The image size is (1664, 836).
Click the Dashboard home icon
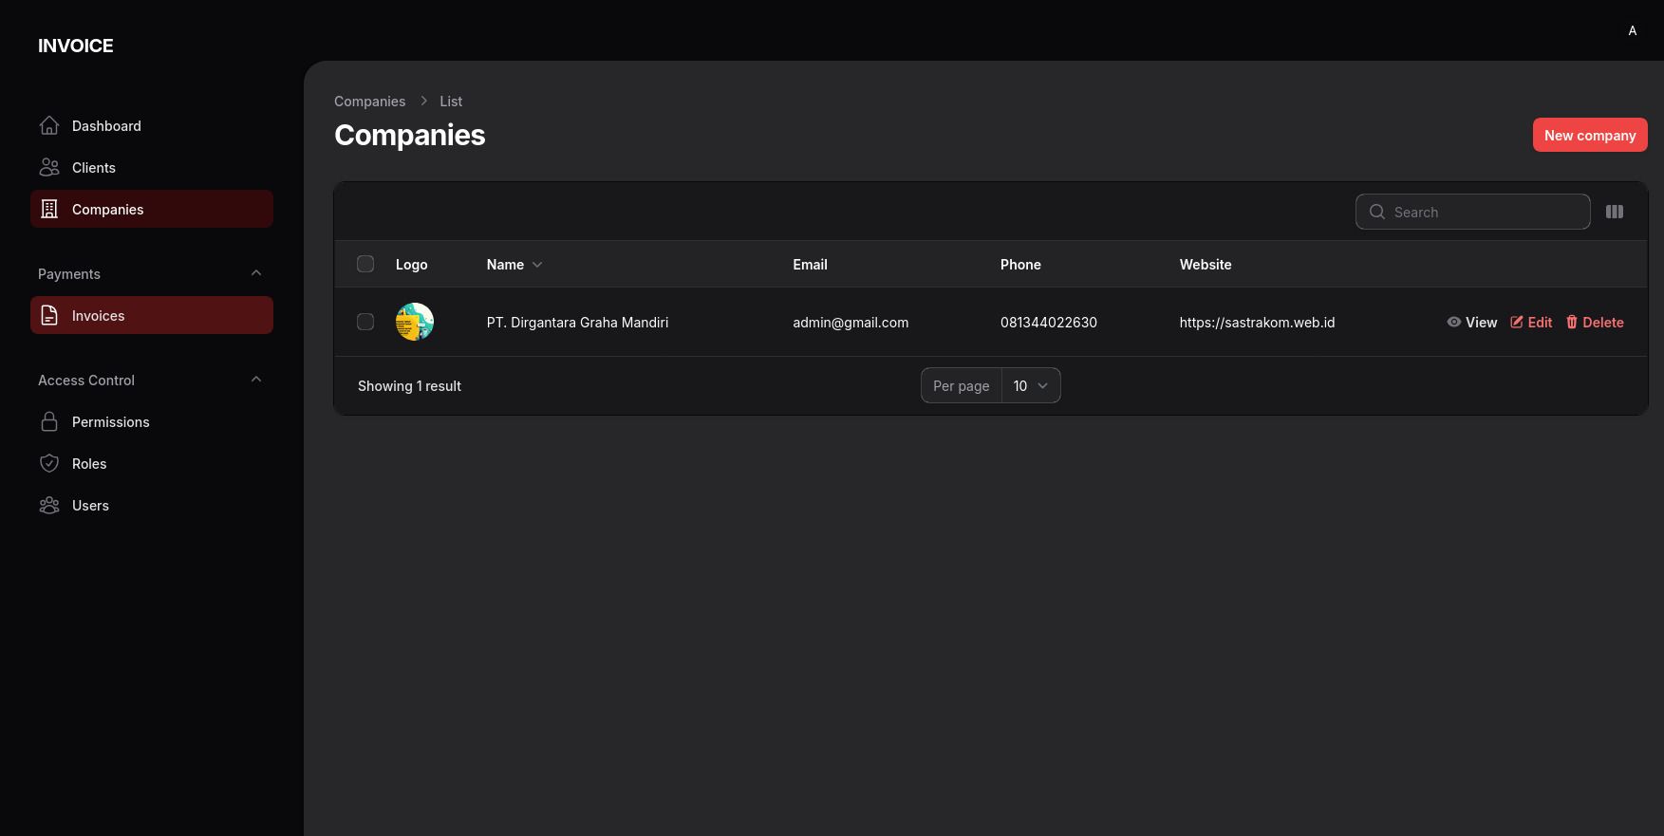tap(49, 126)
